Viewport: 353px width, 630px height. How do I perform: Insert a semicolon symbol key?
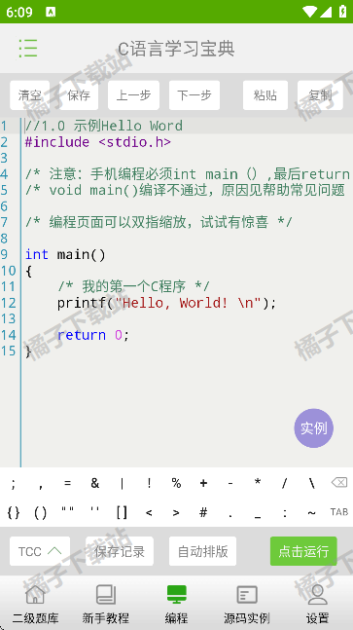[14, 483]
